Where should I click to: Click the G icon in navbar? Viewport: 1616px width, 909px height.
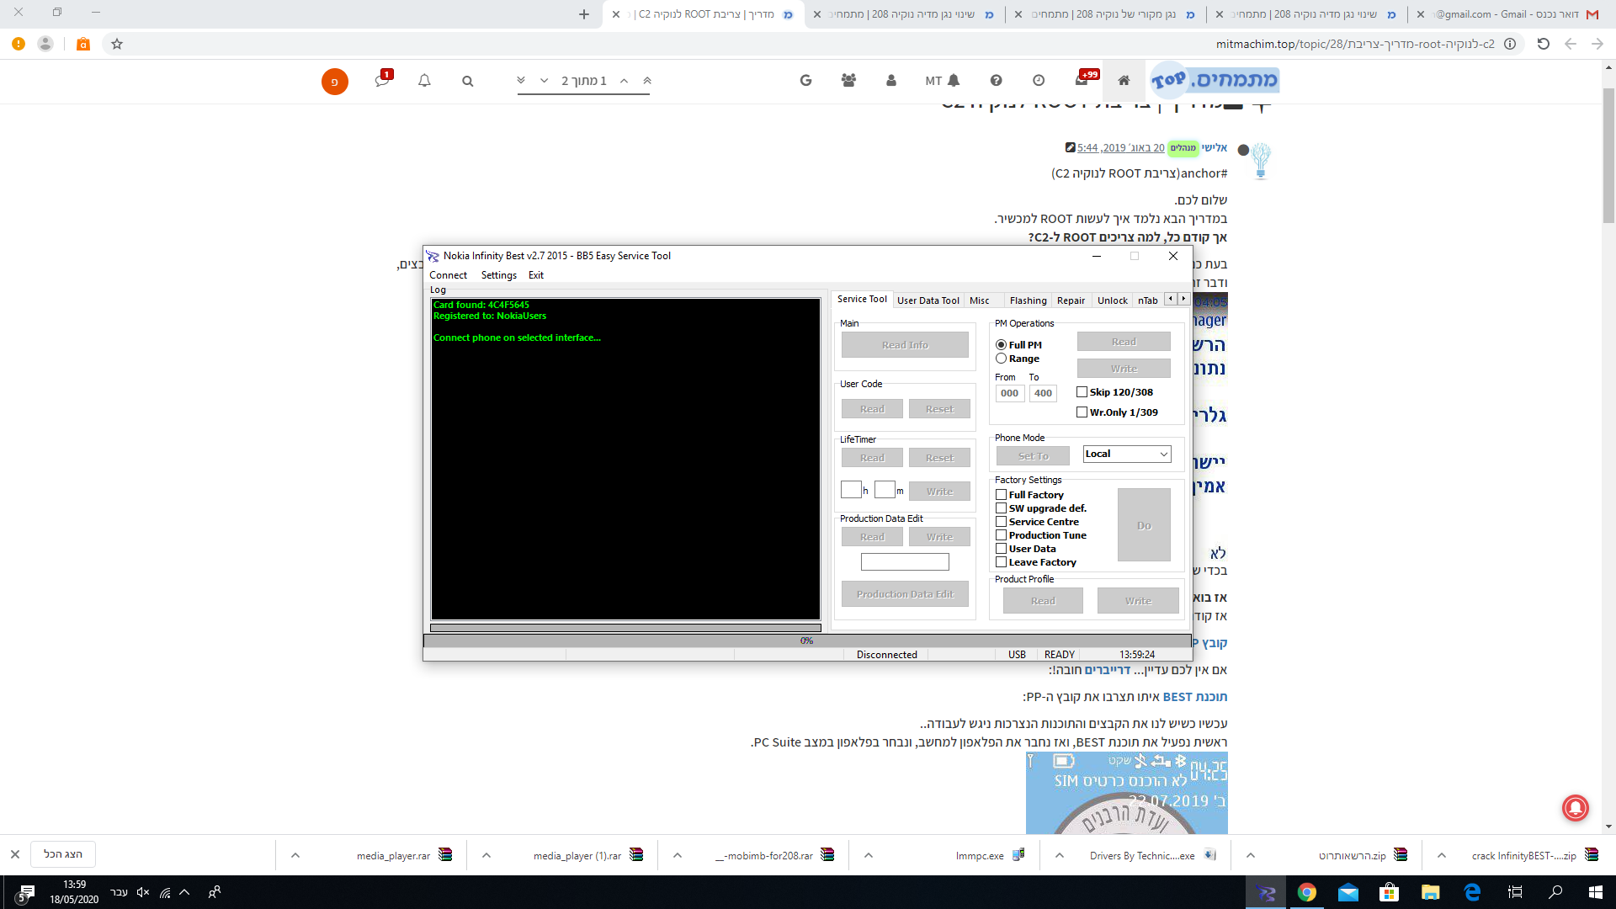(805, 81)
